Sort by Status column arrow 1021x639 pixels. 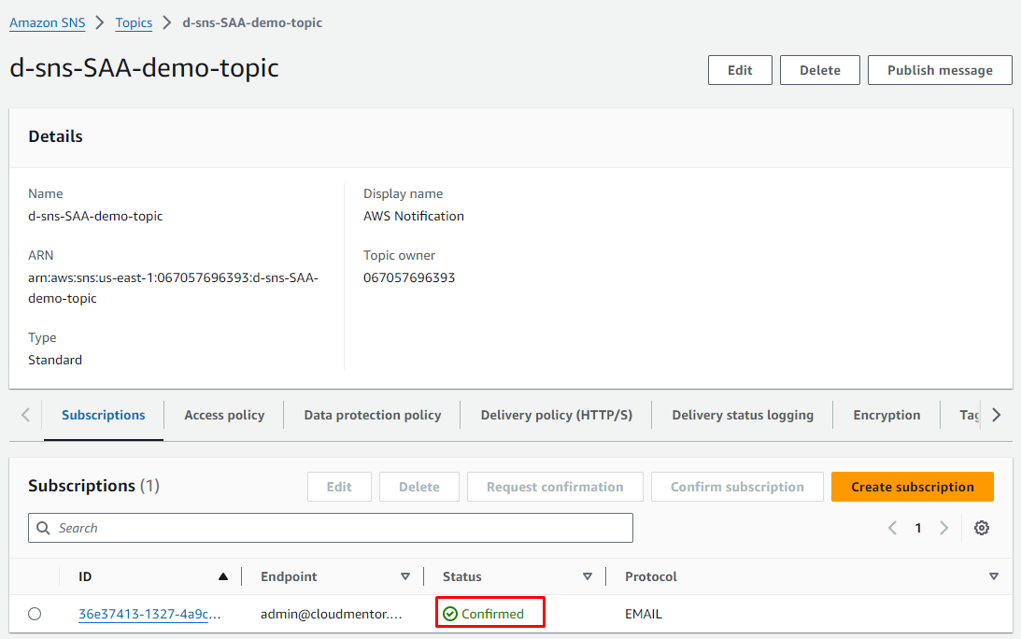point(588,576)
